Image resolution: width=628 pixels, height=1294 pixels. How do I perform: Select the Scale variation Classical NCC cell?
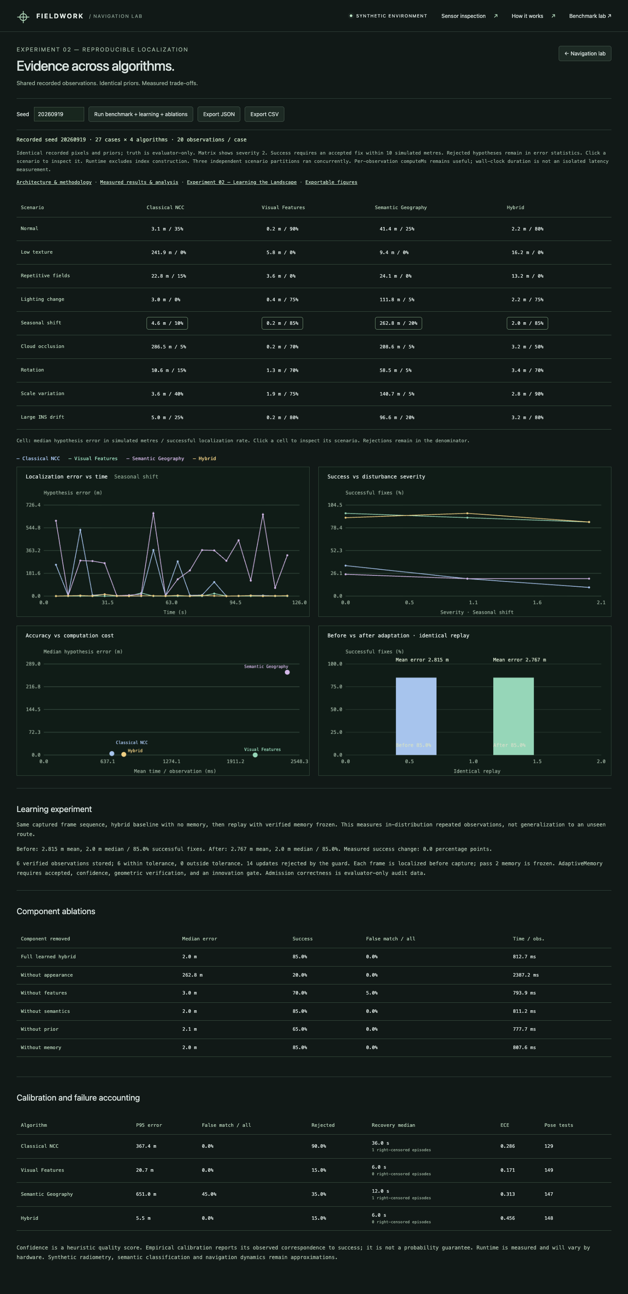coord(167,394)
